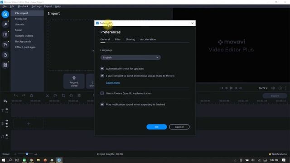Select File import in sidebar list
Screen dimensions: 290x163
click(x=27, y=13)
